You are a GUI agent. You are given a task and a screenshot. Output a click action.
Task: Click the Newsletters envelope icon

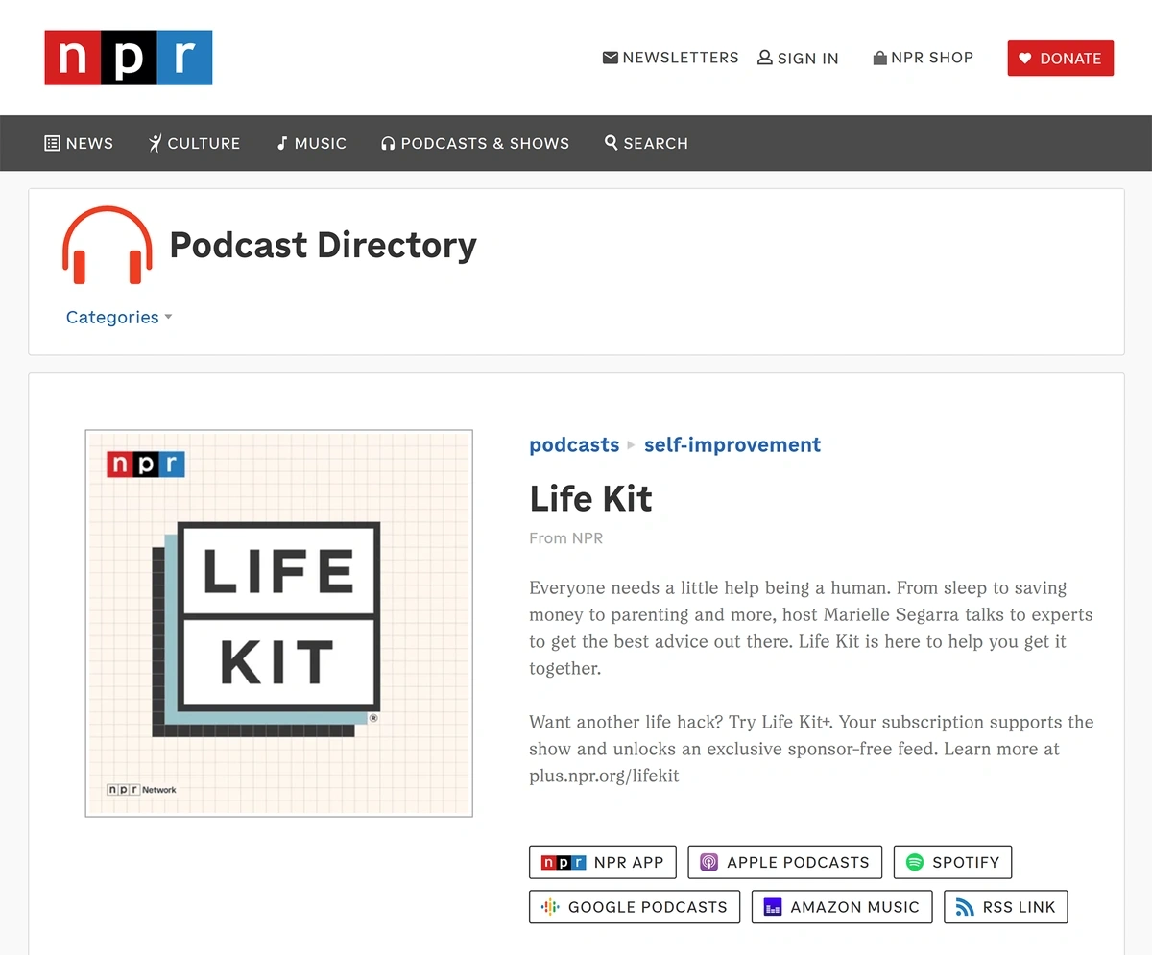[x=610, y=58]
